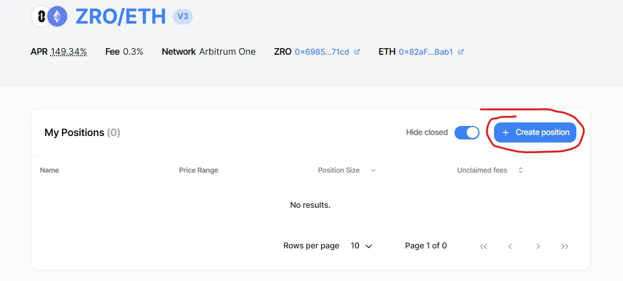This screenshot has width=623, height=281.
Task: Click the Create position button
Action: click(x=535, y=132)
